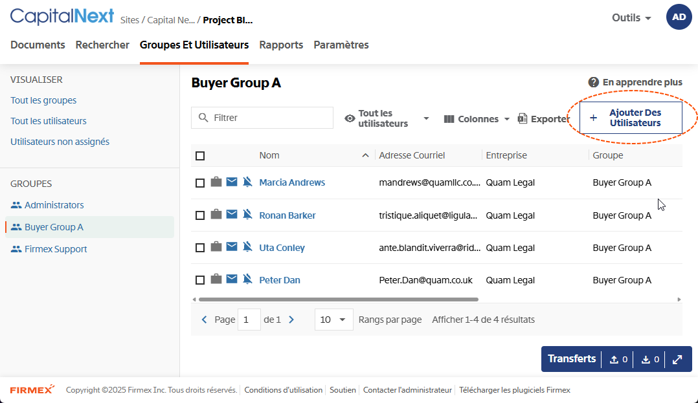Viewport: 698px width, 403px height.
Task: Open Télécharger les plugiciels Firmex link
Action: pos(515,390)
